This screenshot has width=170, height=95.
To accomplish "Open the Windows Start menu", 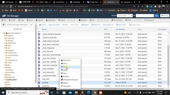I will [3, 93].
